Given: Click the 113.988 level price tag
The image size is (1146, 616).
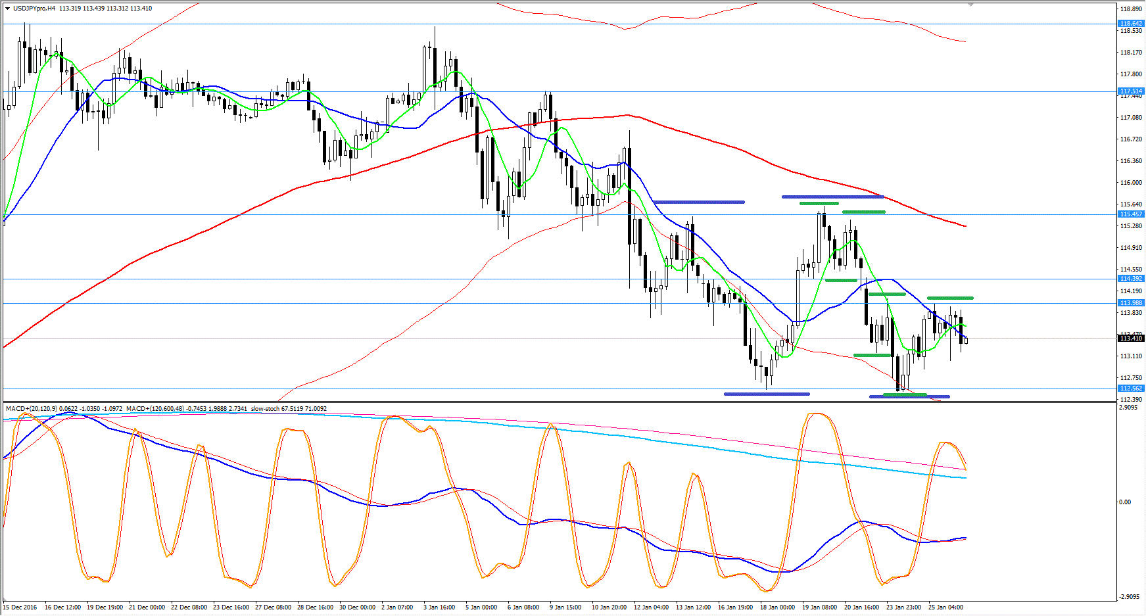Looking at the screenshot, I should coord(1131,303).
